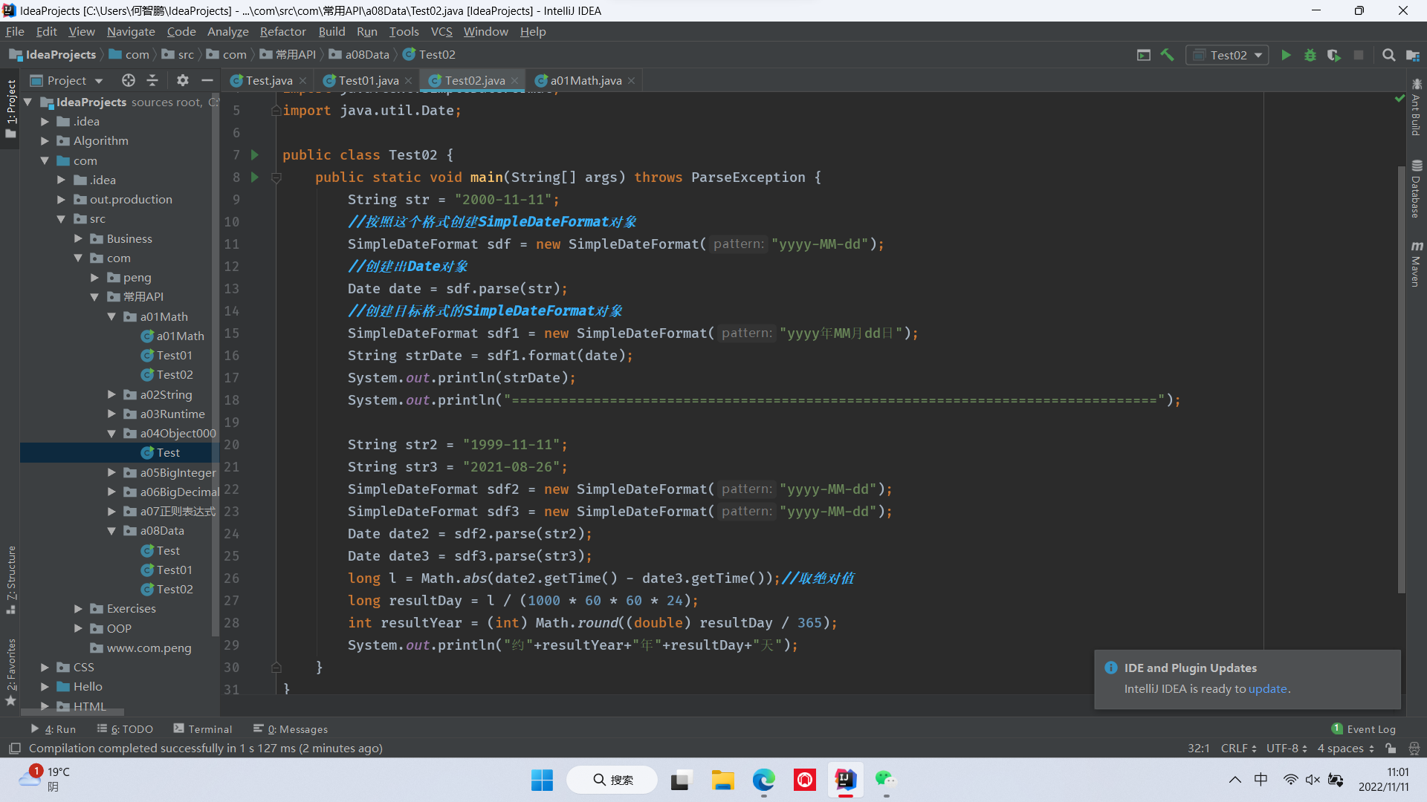Click run gutter arrow beside main method
Viewport: 1427px width, 802px height.
click(255, 177)
